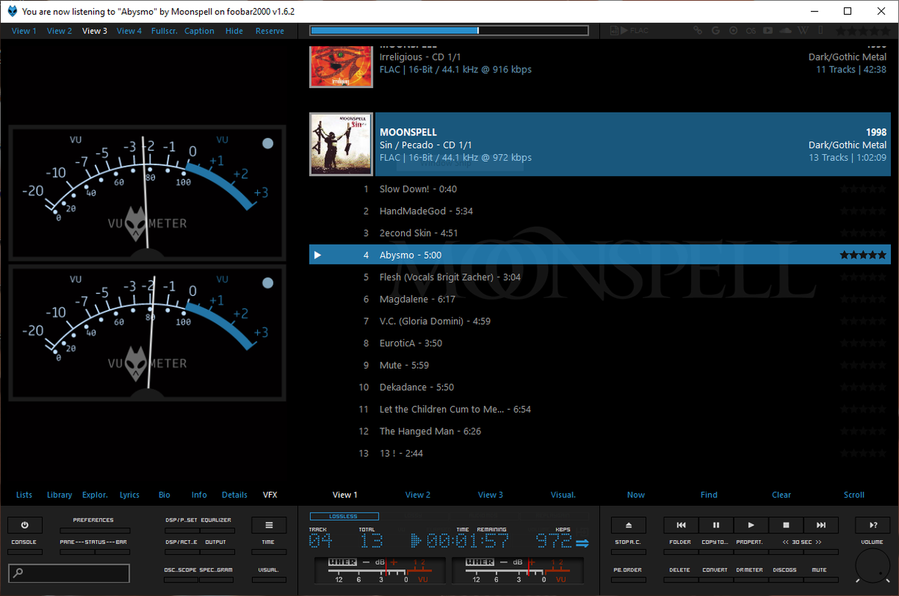Switch to Visual. tab in center
The width and height of the screenshot is (899, 596).
coord(563,495)
